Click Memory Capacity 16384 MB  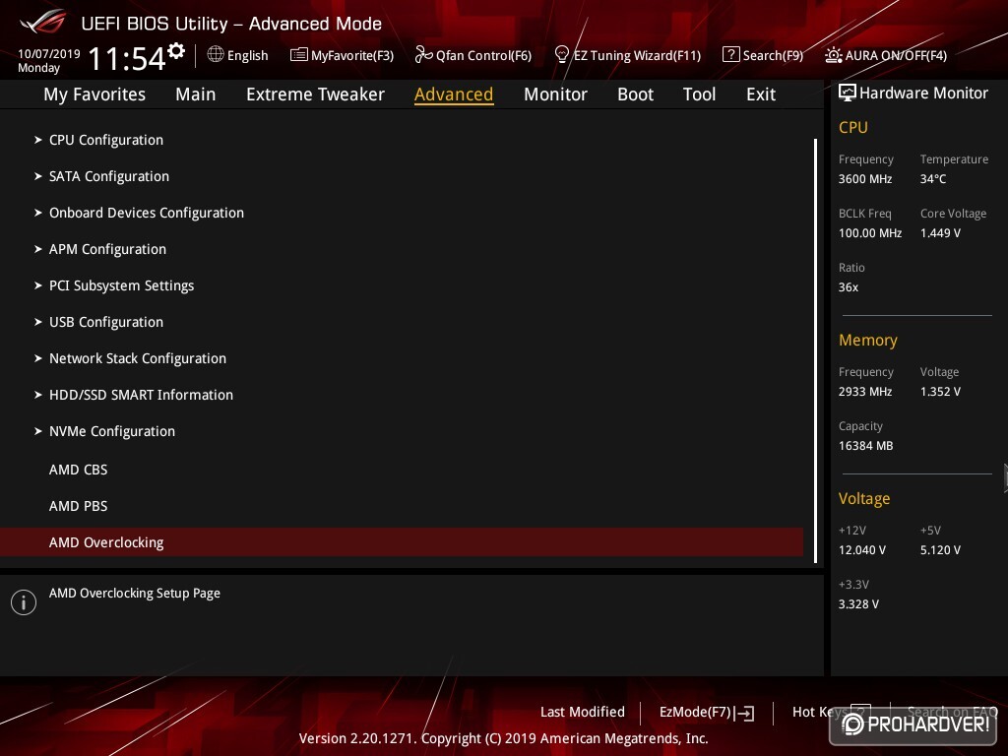(x=865, y=446)
